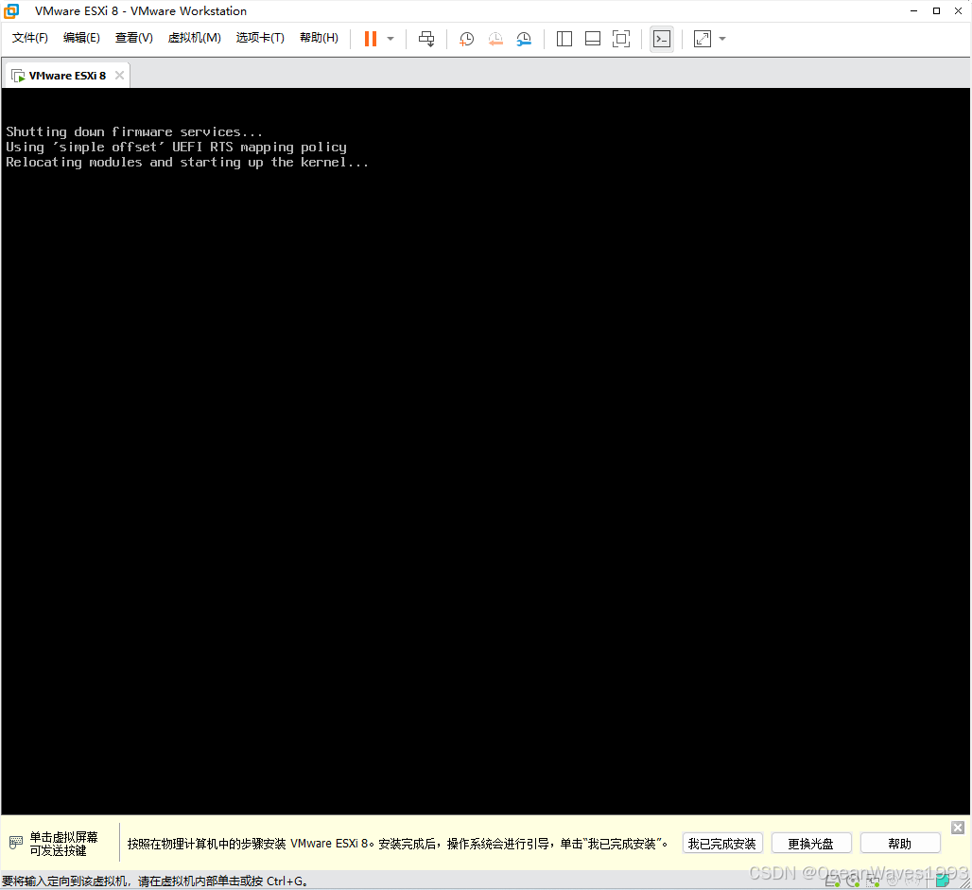The width and height of the screenshot is (972, 890).
Task: Send Ctrl+Alt+Del to the virtual machine
Action: pyautogui.click(x=426, y=39)
